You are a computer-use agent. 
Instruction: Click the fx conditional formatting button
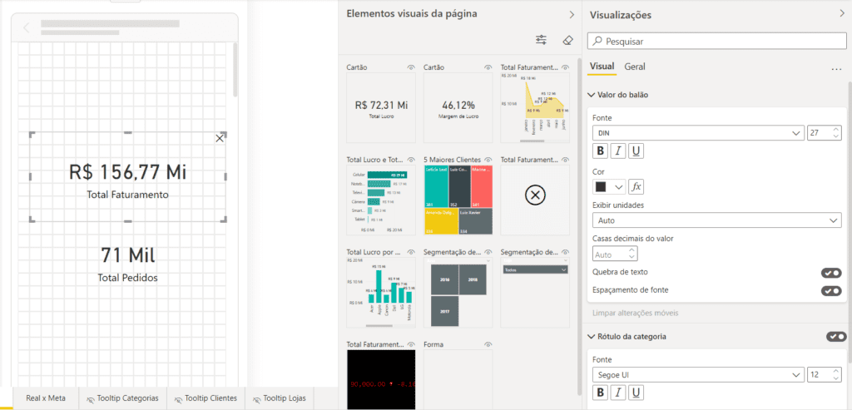(637, 187)
